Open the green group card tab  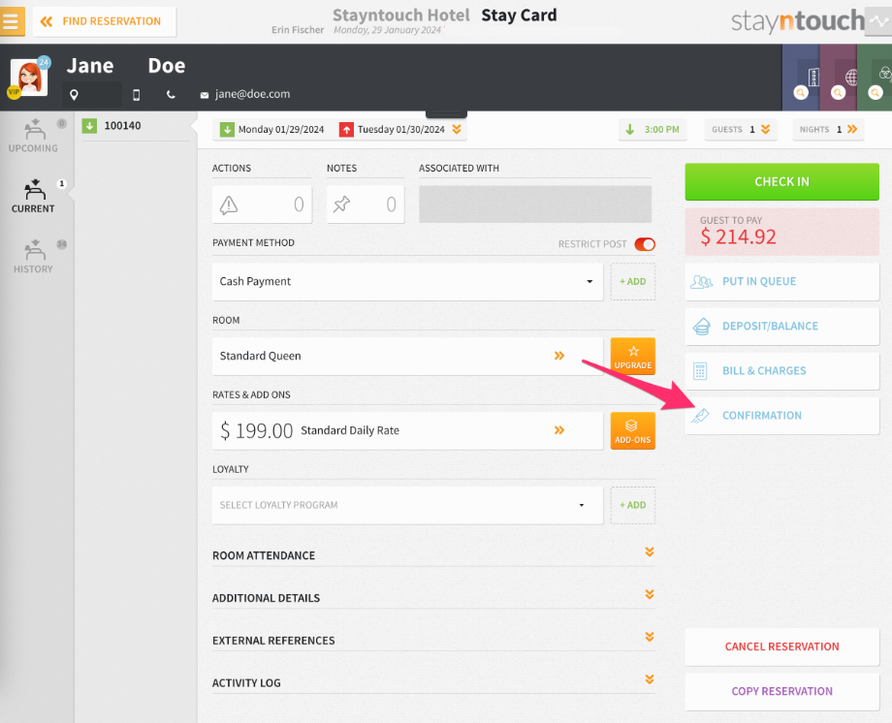coord(875,78)
